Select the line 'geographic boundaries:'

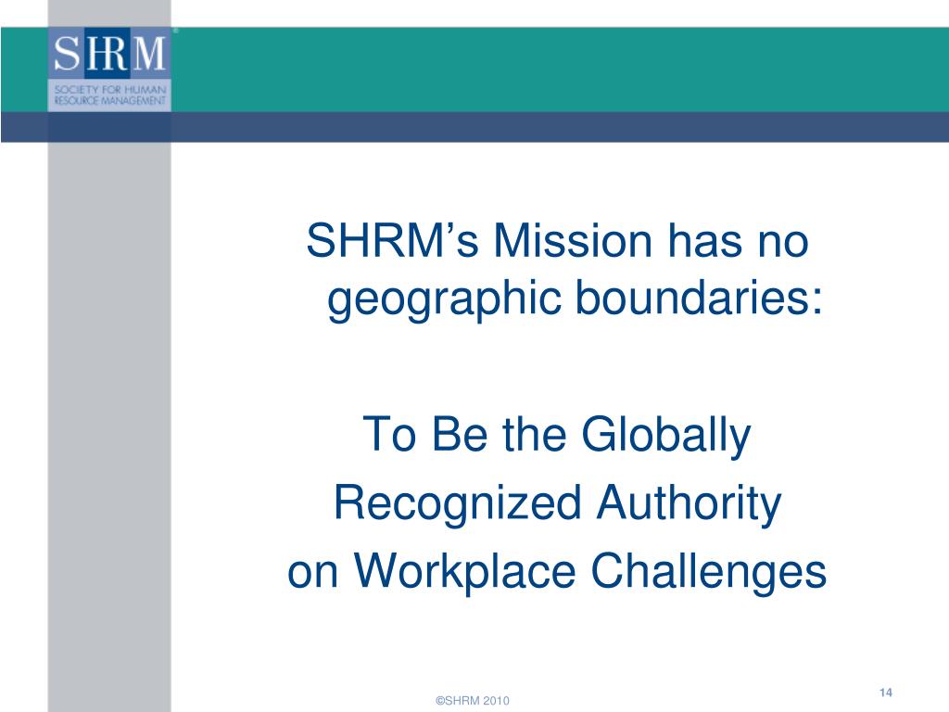575,299
